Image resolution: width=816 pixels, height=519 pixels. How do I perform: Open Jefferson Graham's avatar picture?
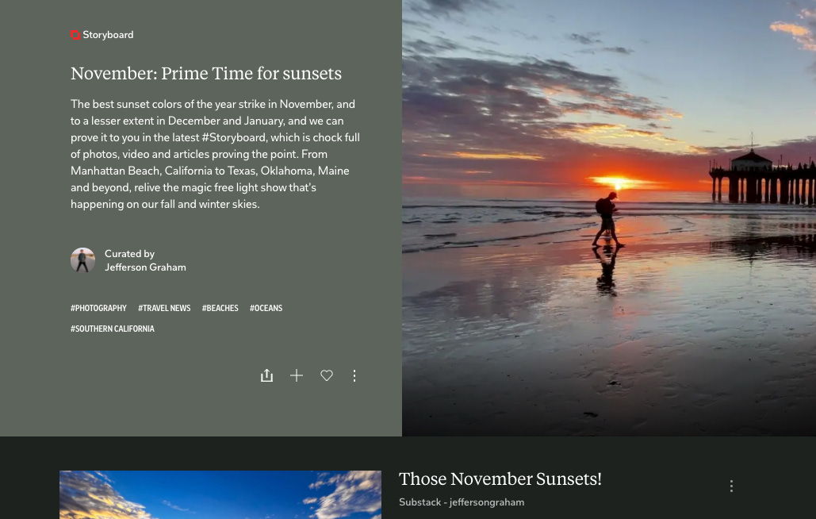coord(82,259)
